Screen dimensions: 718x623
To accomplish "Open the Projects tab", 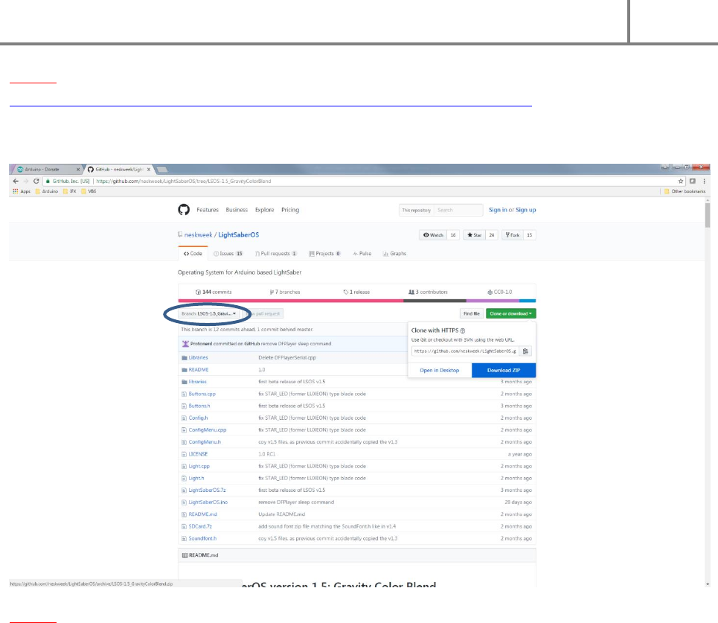I will [324, 253].
